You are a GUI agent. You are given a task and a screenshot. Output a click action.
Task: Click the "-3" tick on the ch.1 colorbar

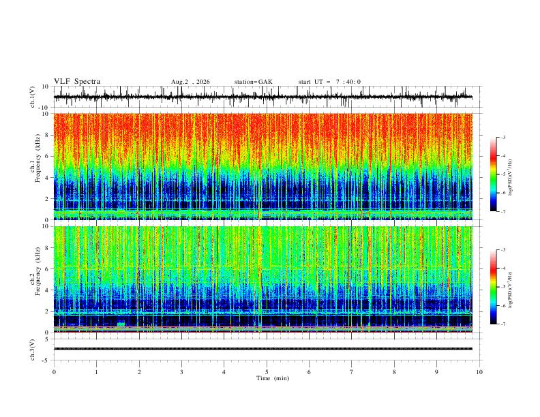click(x=502, y=137)
